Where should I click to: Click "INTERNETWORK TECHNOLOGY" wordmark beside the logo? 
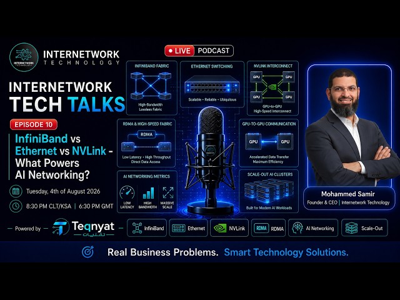click(x=81, y=57)
